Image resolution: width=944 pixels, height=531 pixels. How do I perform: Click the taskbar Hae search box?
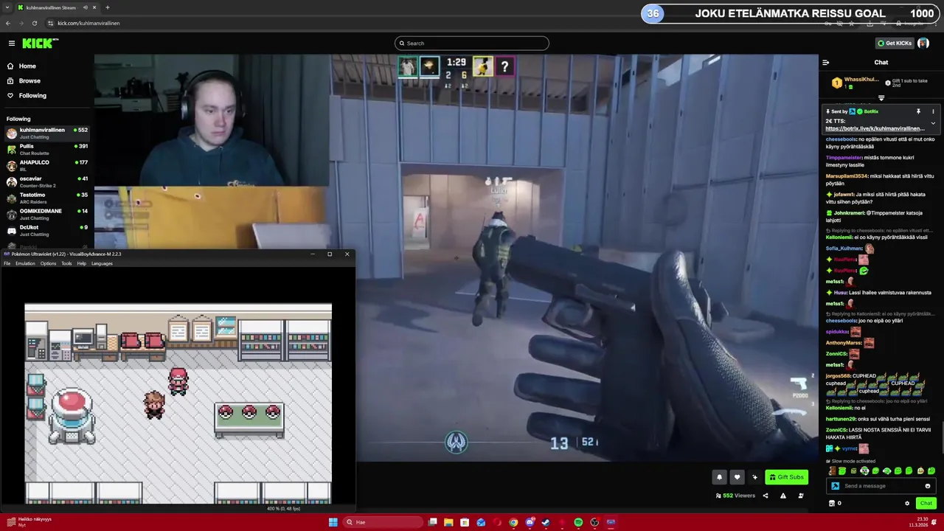click(383, 522)
